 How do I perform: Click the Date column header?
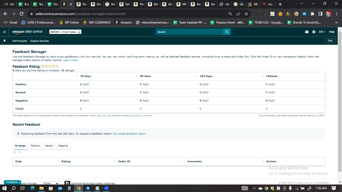point(19,161)
